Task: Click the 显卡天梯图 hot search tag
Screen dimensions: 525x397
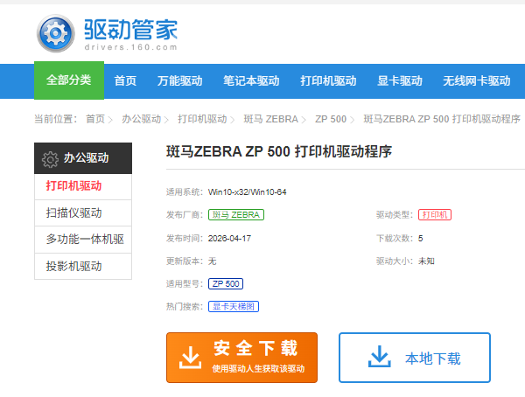Action: click(234, 306)
